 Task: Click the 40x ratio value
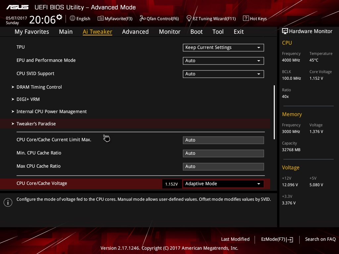pos(285,97)
